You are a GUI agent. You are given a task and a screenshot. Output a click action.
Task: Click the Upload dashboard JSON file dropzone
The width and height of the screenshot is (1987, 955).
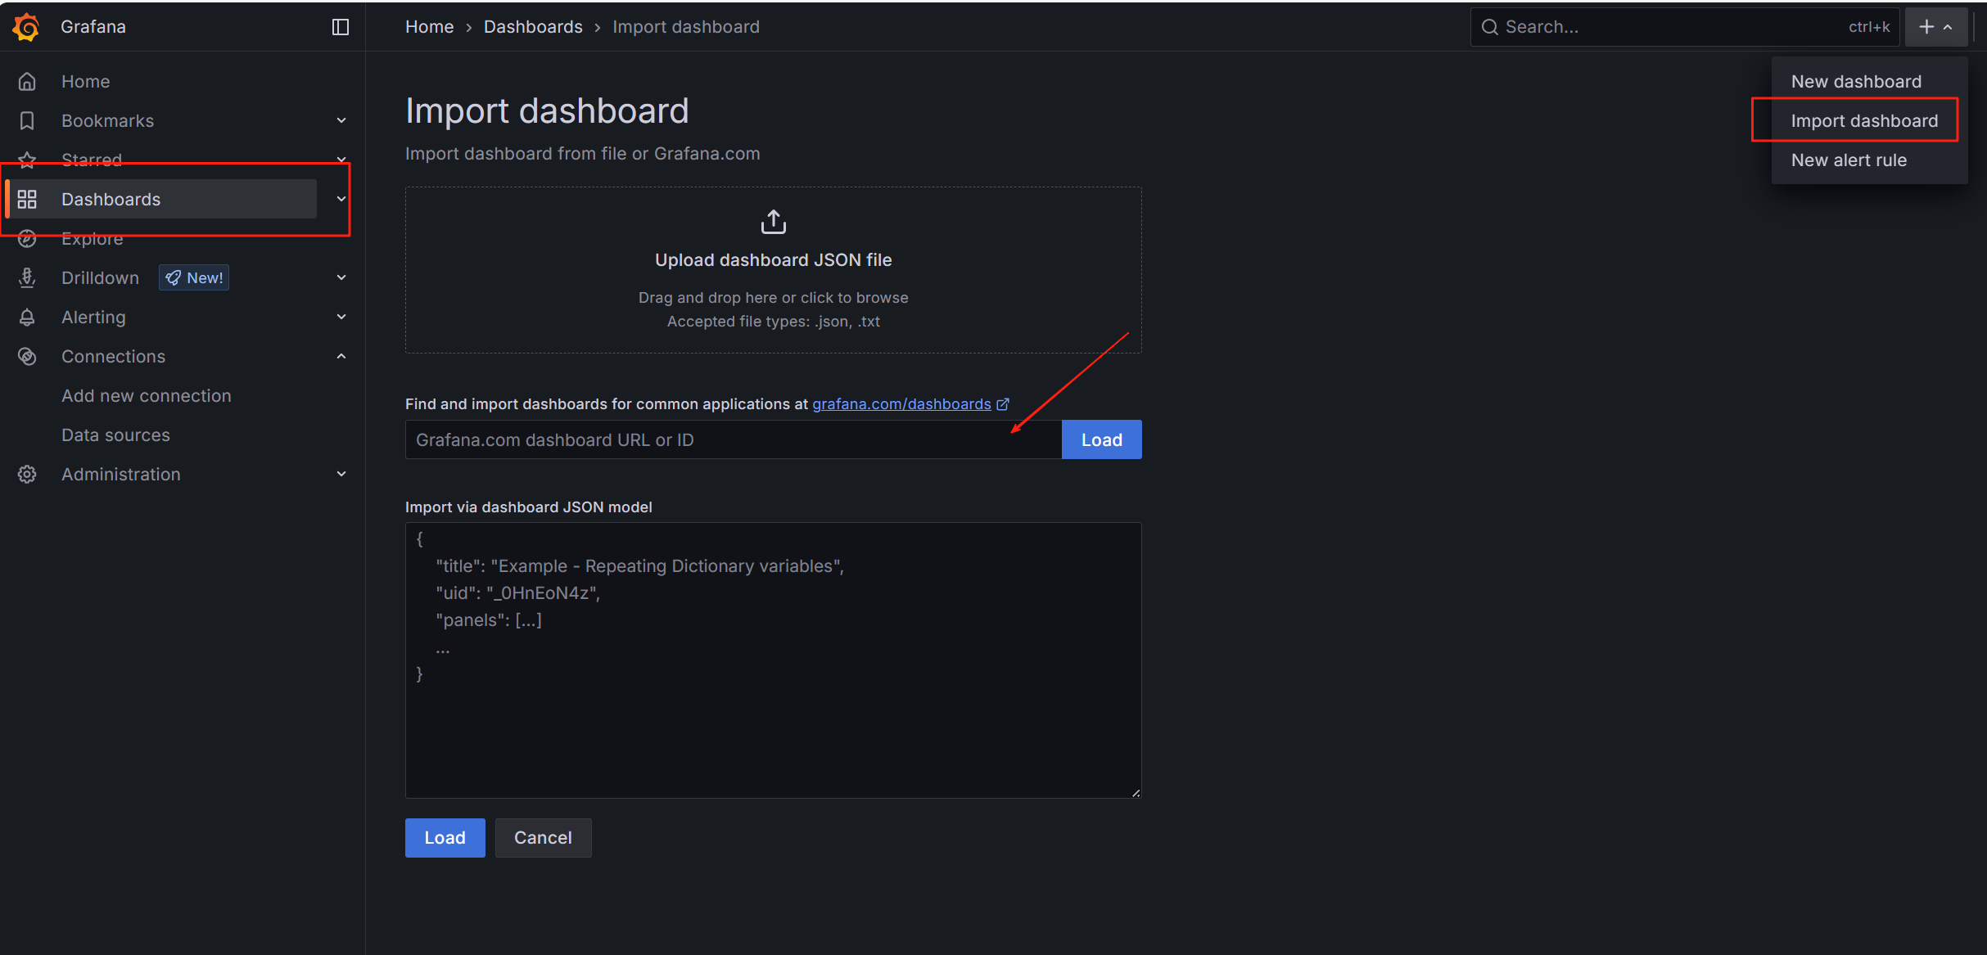(x=774, y=270)
